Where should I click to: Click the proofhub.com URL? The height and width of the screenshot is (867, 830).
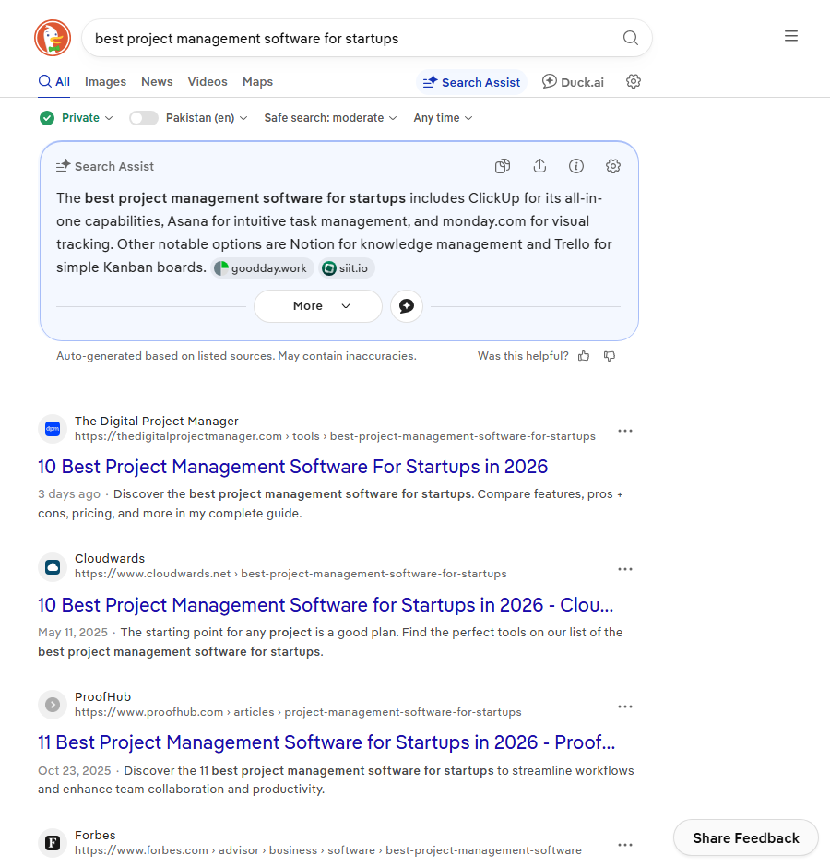click(298, 712)
